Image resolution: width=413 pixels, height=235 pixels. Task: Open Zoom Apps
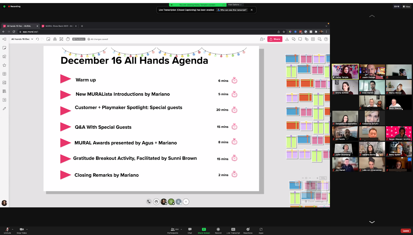(x=261, y=230)
